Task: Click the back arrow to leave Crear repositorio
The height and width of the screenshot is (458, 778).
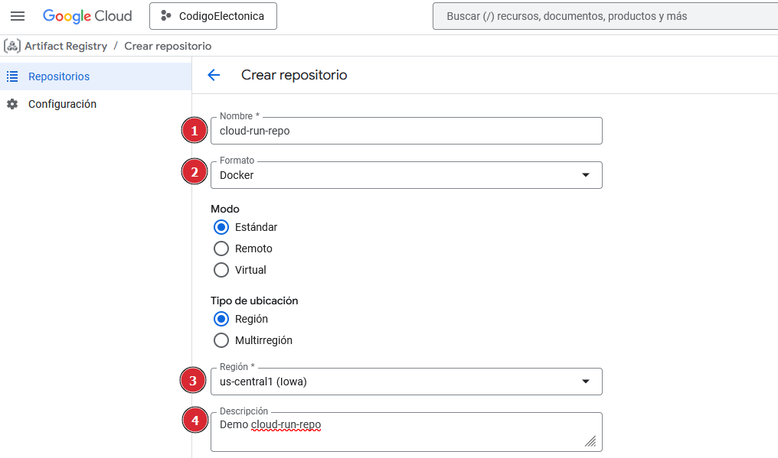Action: [214, 75]
